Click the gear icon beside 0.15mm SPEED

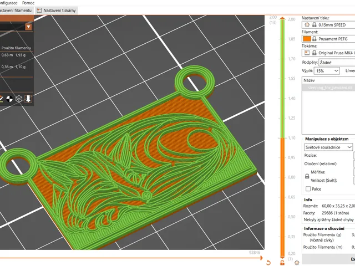tap(307, 25)
